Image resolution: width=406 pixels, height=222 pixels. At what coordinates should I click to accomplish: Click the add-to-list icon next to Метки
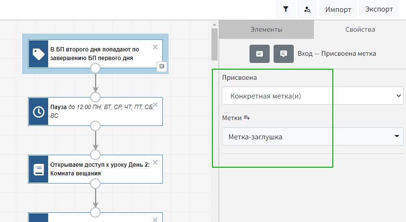point(247,118)
